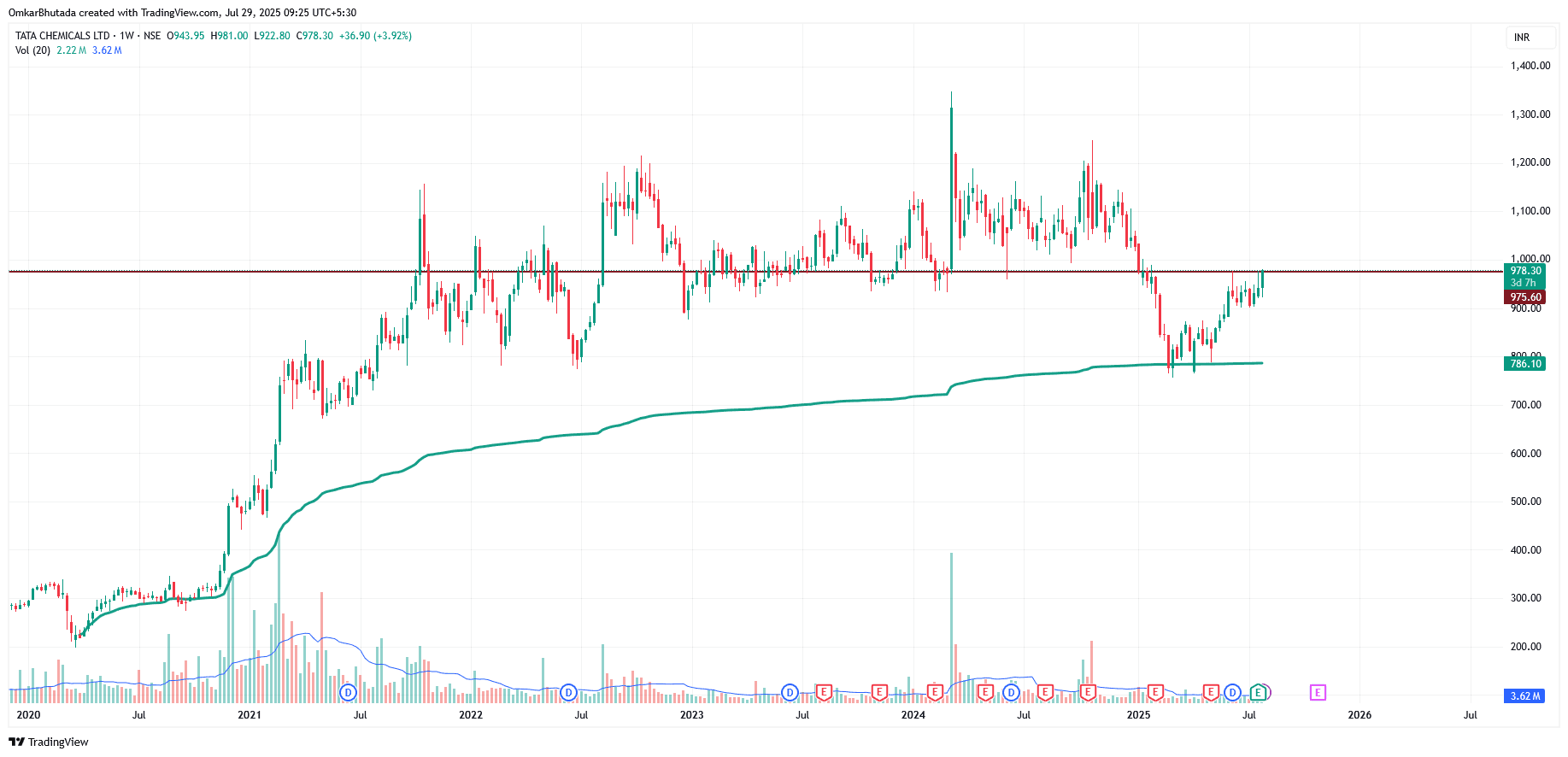Click the 400.00 price axis label
The width and height of the screenshot is (1568, 757).
pos(1526,550)
